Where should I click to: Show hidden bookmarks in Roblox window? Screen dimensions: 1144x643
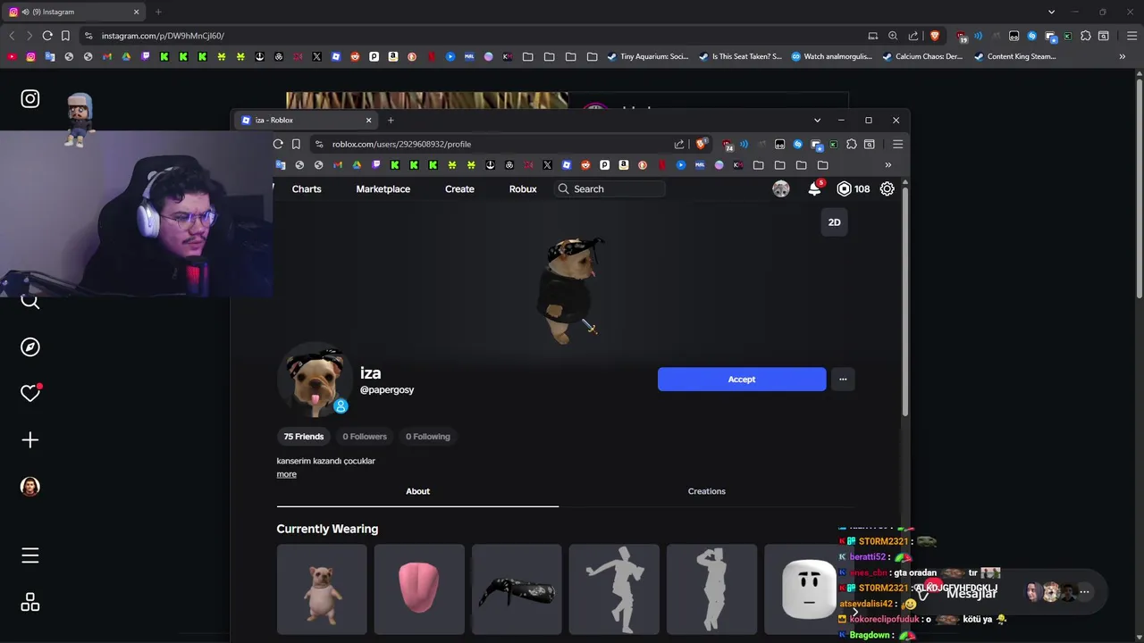[887, 165]
